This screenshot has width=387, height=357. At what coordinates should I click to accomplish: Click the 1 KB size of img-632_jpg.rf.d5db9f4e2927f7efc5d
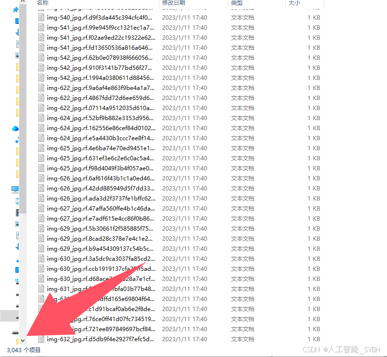pyautogui.click(x=314, y=339)
